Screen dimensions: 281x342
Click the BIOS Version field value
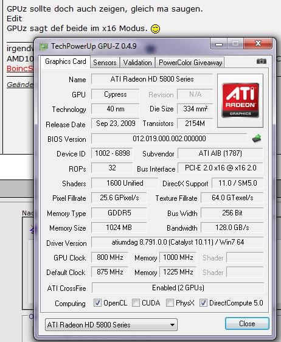coord(169,139)
